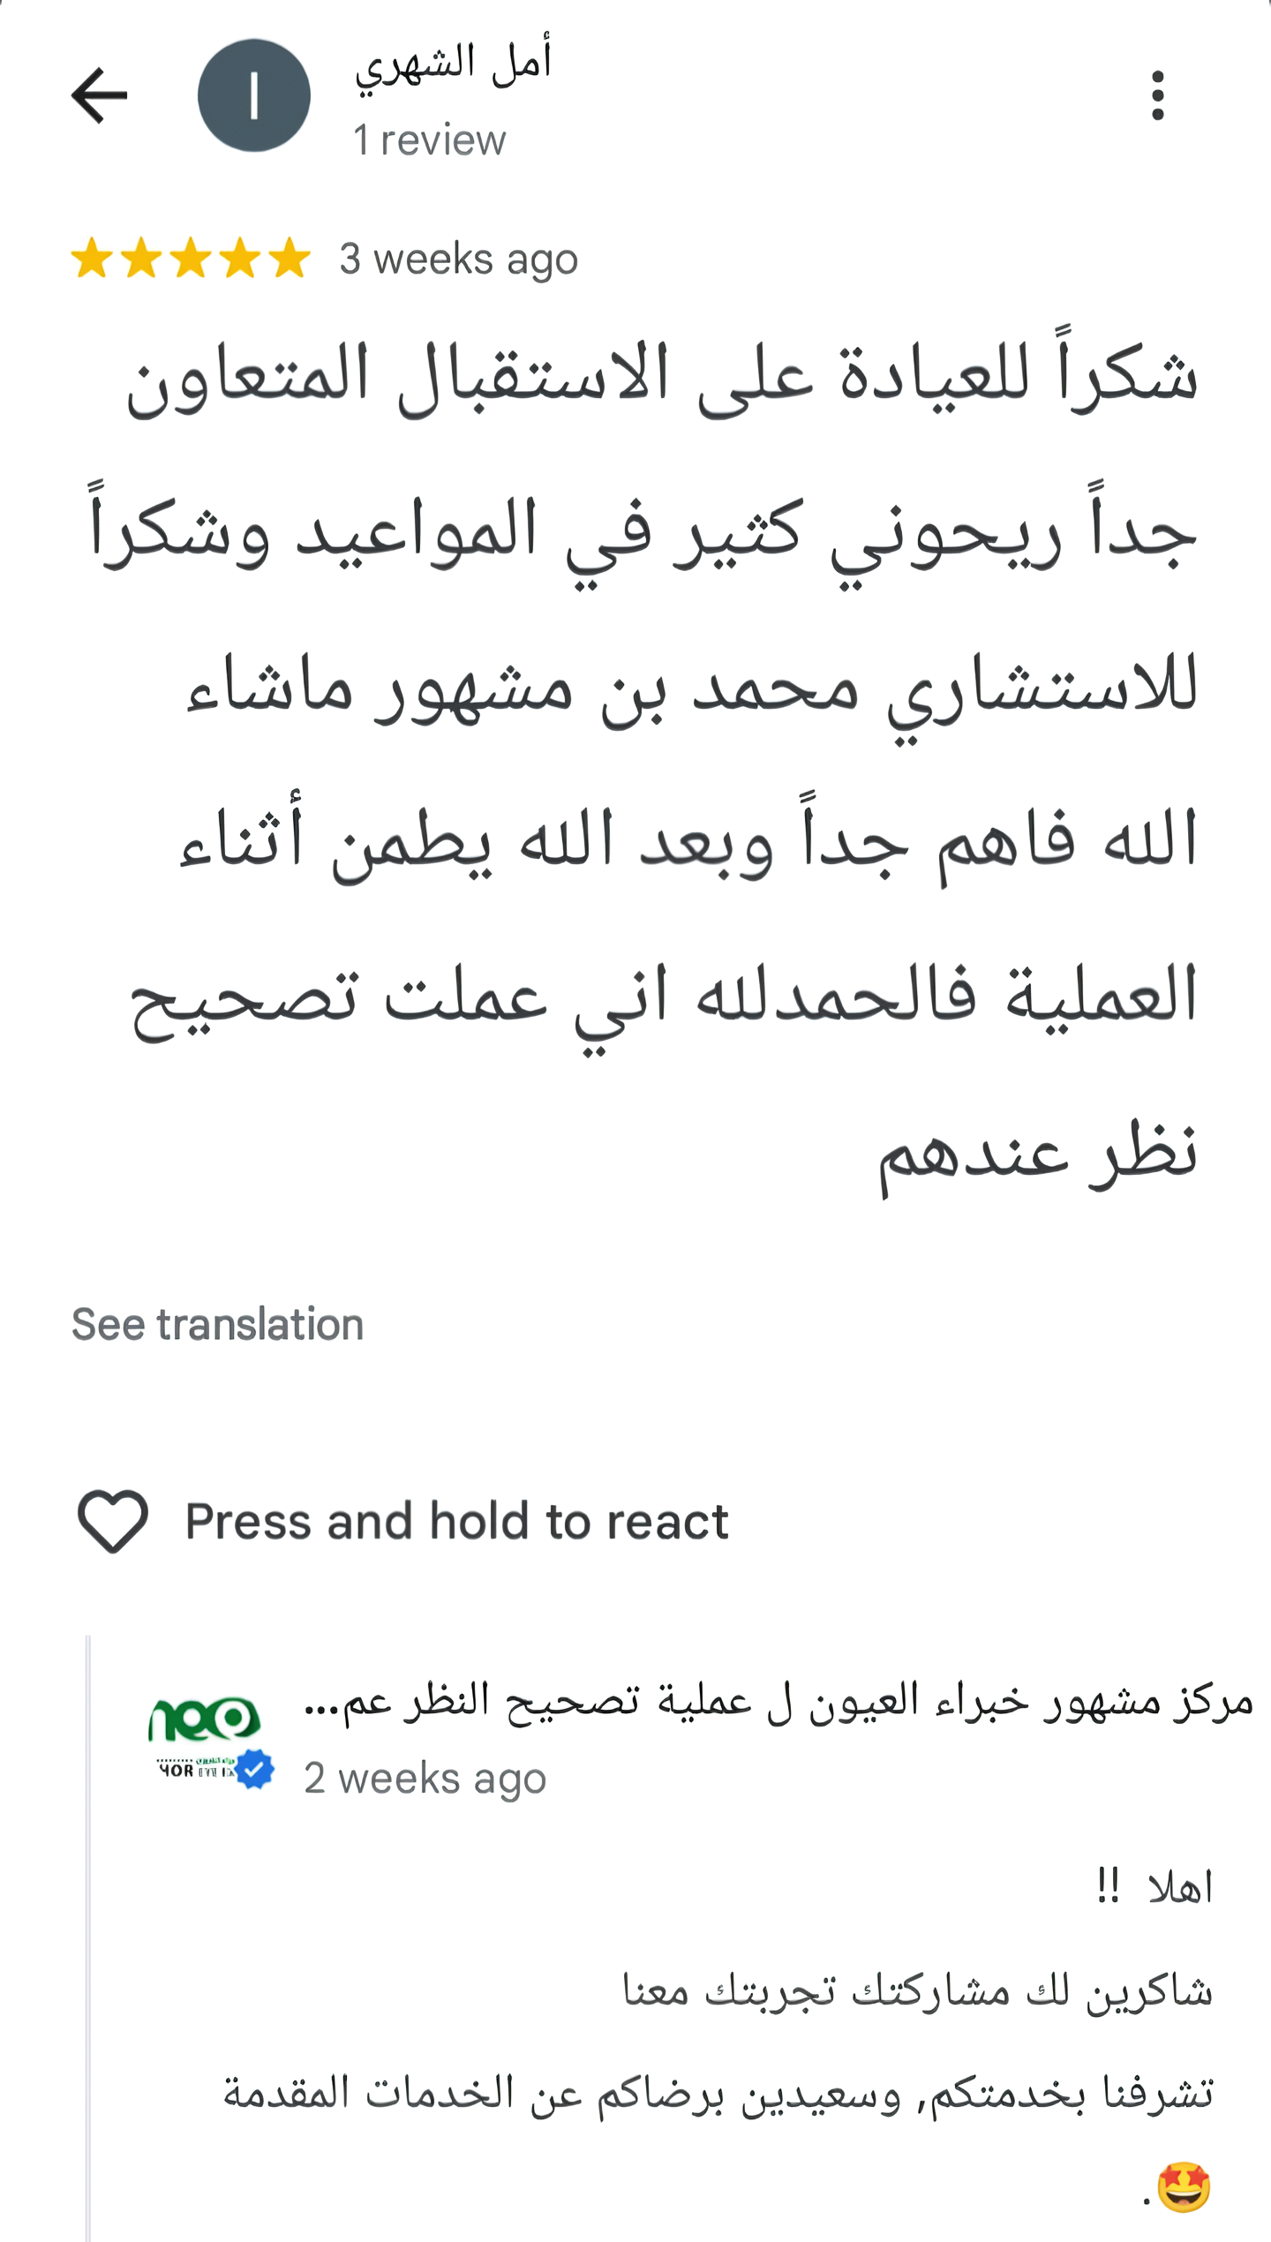
Task: Click the blue verified badge
Action: pos(255,1769)
